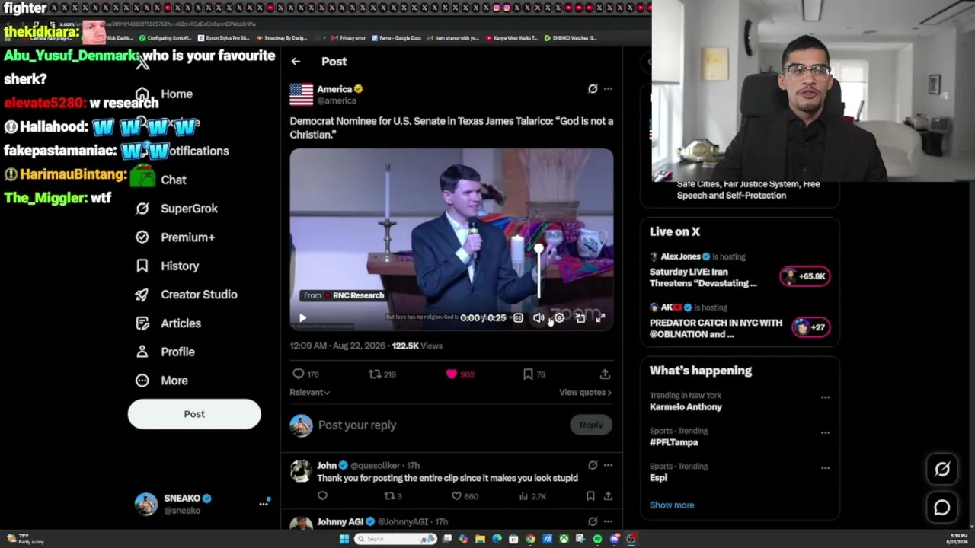975x548 pixels.
Task: Open options for Karmelo Anthony trend
Action: click(x=825, y=397)
